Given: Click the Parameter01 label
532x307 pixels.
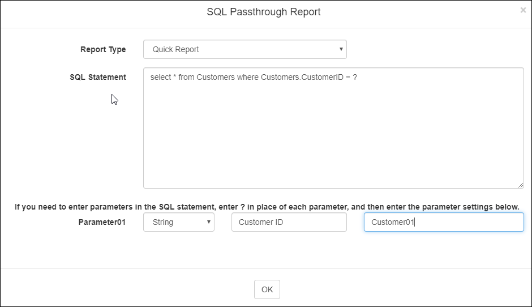Looking at the screenshot, I should (102, 222).
